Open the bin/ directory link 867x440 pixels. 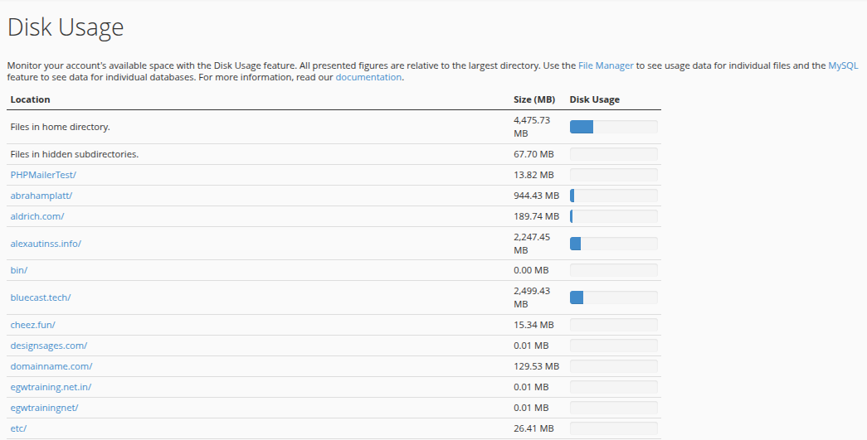[19, 270]
